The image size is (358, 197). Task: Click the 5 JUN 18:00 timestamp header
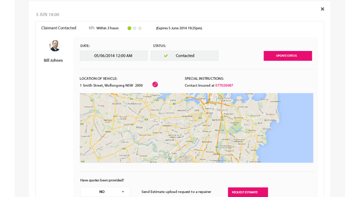(x=48, y=15)
